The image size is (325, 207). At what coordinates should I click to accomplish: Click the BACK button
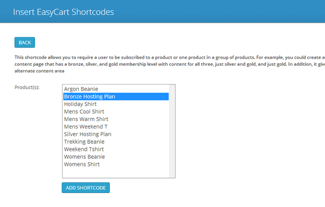tap(24, 43)
